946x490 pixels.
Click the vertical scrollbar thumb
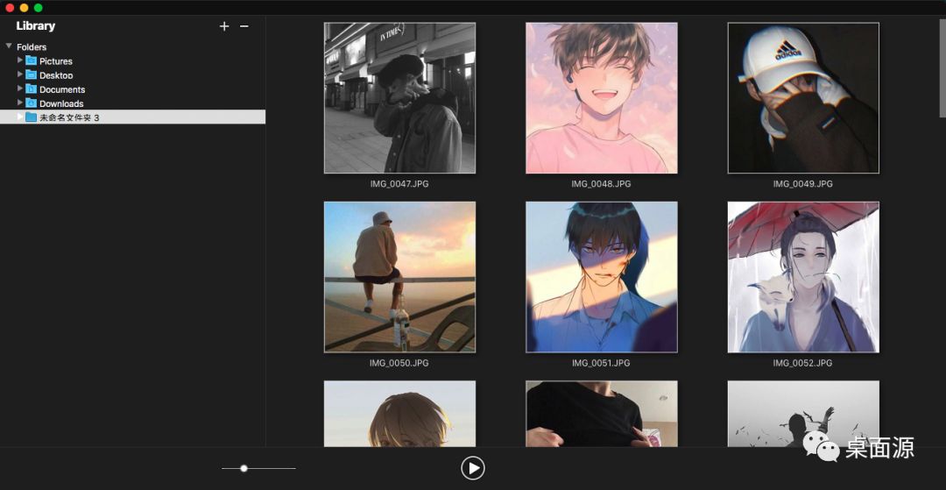942,67
